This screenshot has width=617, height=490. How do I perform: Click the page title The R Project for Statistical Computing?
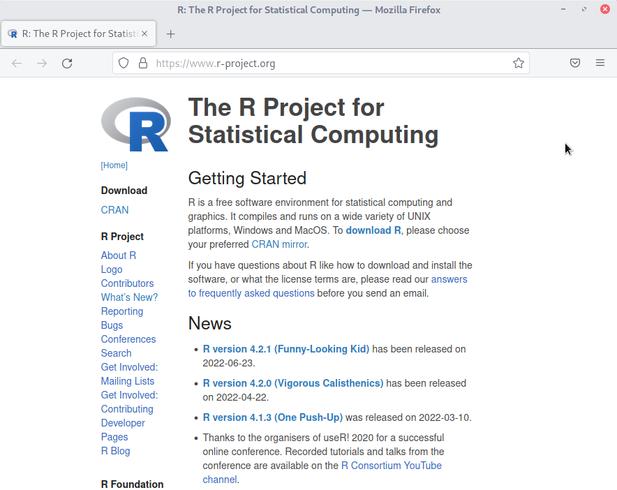click(x=313, y=121)
